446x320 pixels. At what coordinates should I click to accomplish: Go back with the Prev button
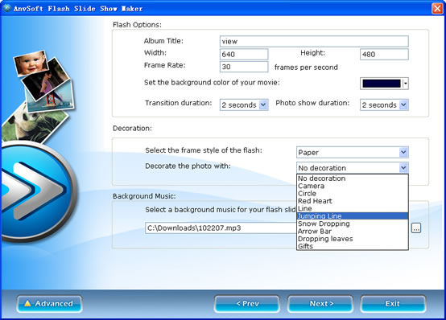pyautogui.click(x=247, y=304)
